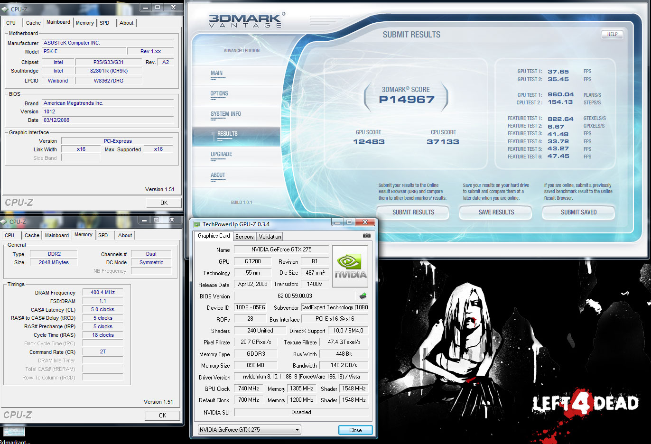The image size is (651, 444).
Task: Open the CPU tab in lower CPU-Z window
Action: pos(9,235)
